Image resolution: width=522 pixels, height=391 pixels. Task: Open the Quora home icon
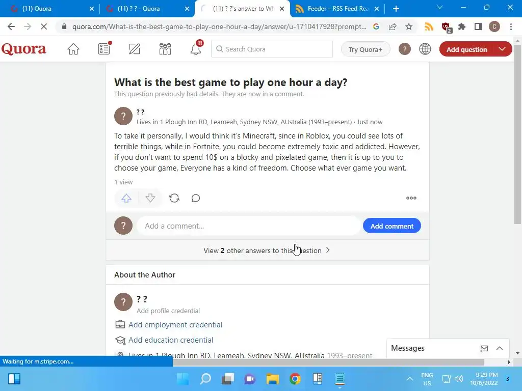point(73,49)
